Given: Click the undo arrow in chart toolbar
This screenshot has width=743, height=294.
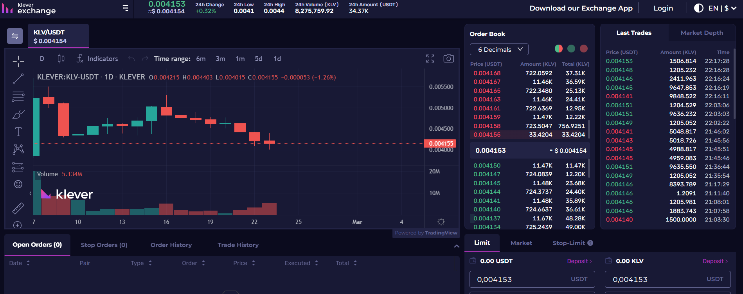Looking at the screenshot, I should pos(131,59).
